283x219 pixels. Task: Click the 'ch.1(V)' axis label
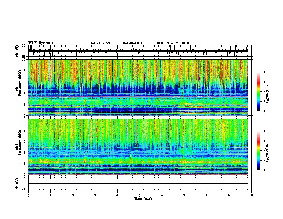pos(17,51)
